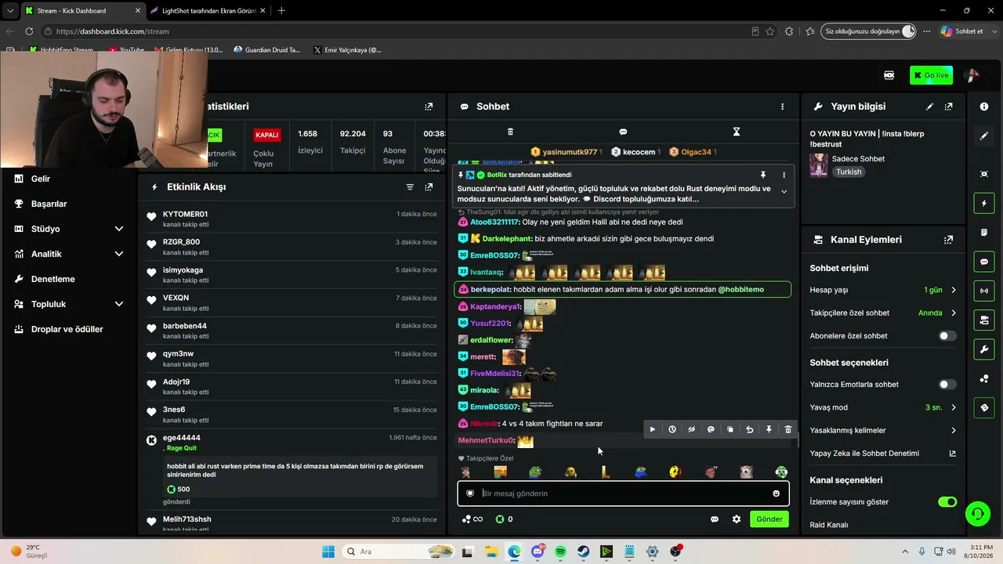Select green Pepe frog emote in emote row
Screen dimensions: 1003x564
point(535,472)
